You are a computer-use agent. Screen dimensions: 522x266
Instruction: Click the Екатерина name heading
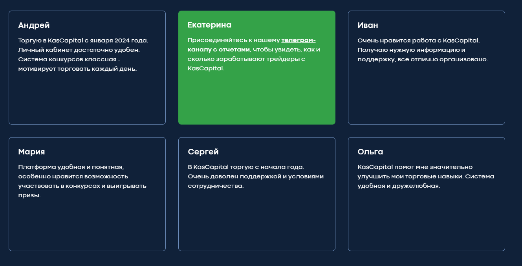tap(209, 25)
